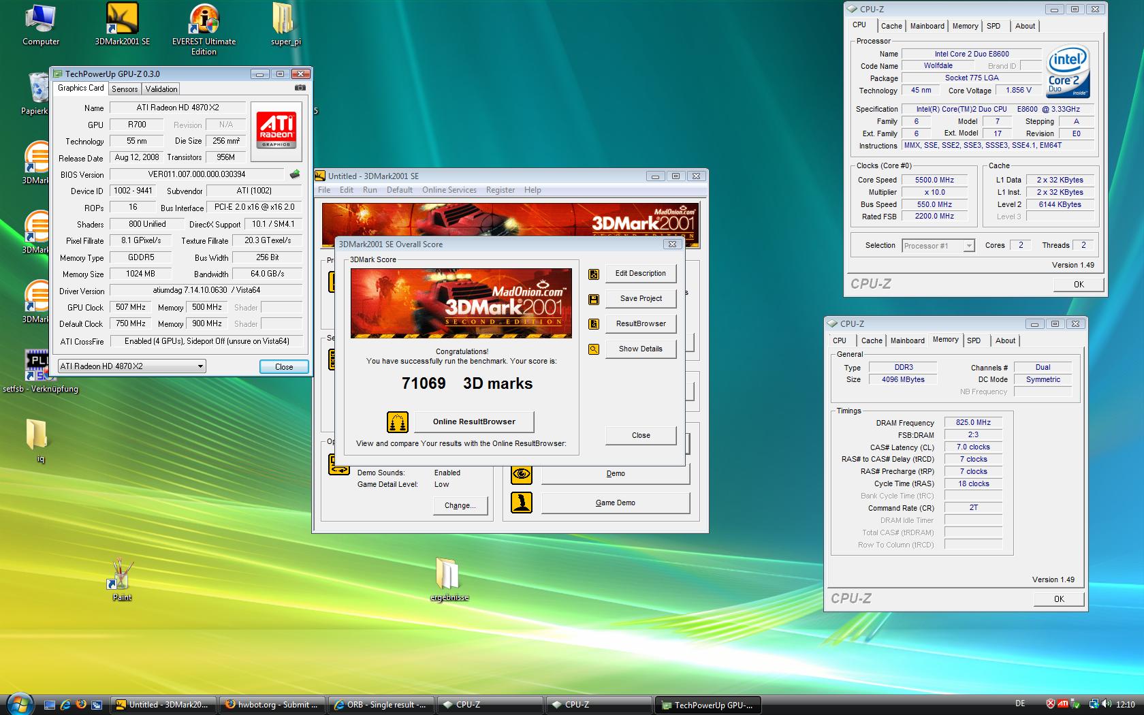Click the DE language indicator in taskbar
This screenshot has height=715, width=1144.
[x=1020, y=705]
